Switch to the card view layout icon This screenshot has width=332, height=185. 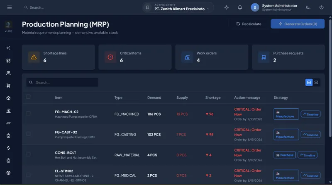309,83
